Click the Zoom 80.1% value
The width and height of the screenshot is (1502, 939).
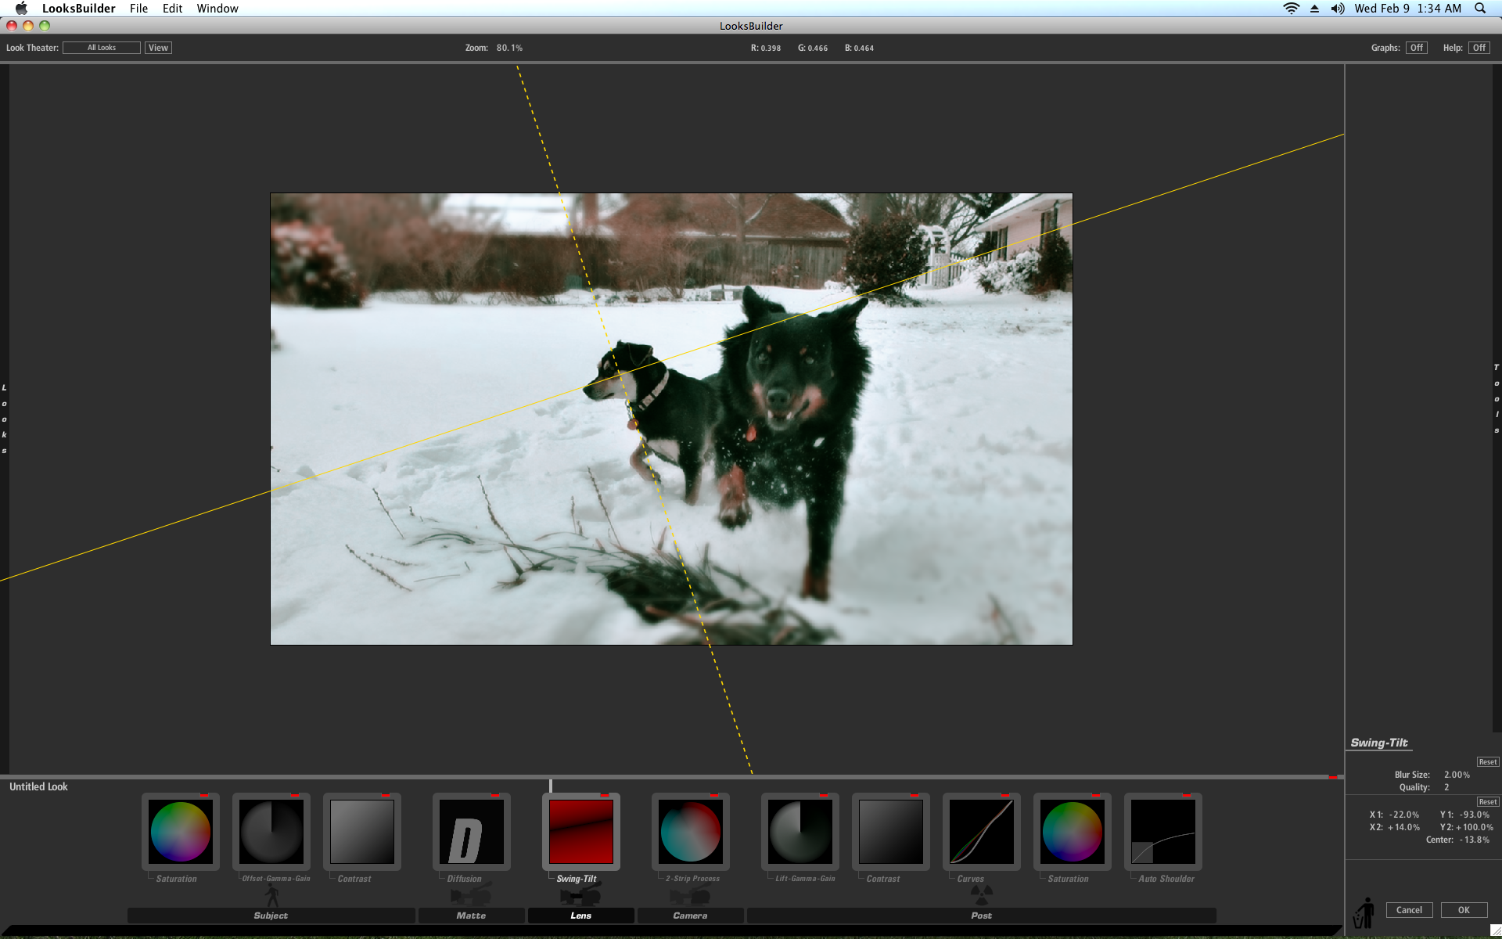pos(509,48)
